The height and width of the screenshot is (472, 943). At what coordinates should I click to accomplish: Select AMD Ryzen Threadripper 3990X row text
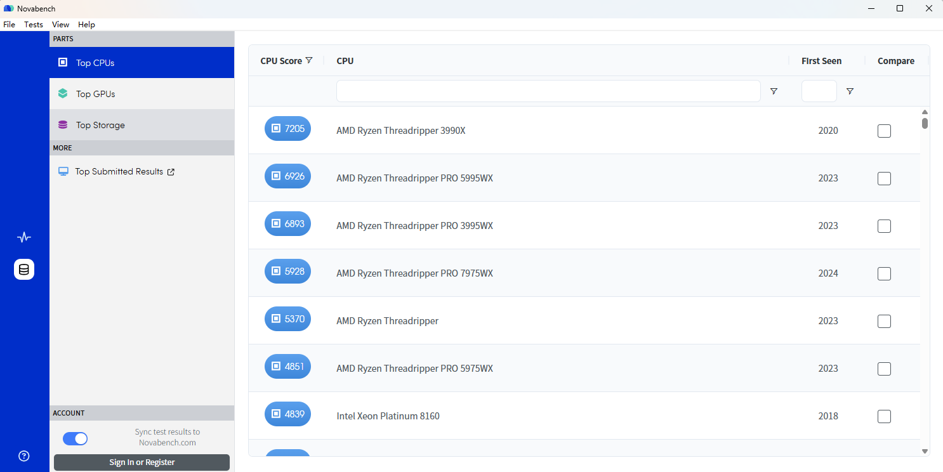401,131
